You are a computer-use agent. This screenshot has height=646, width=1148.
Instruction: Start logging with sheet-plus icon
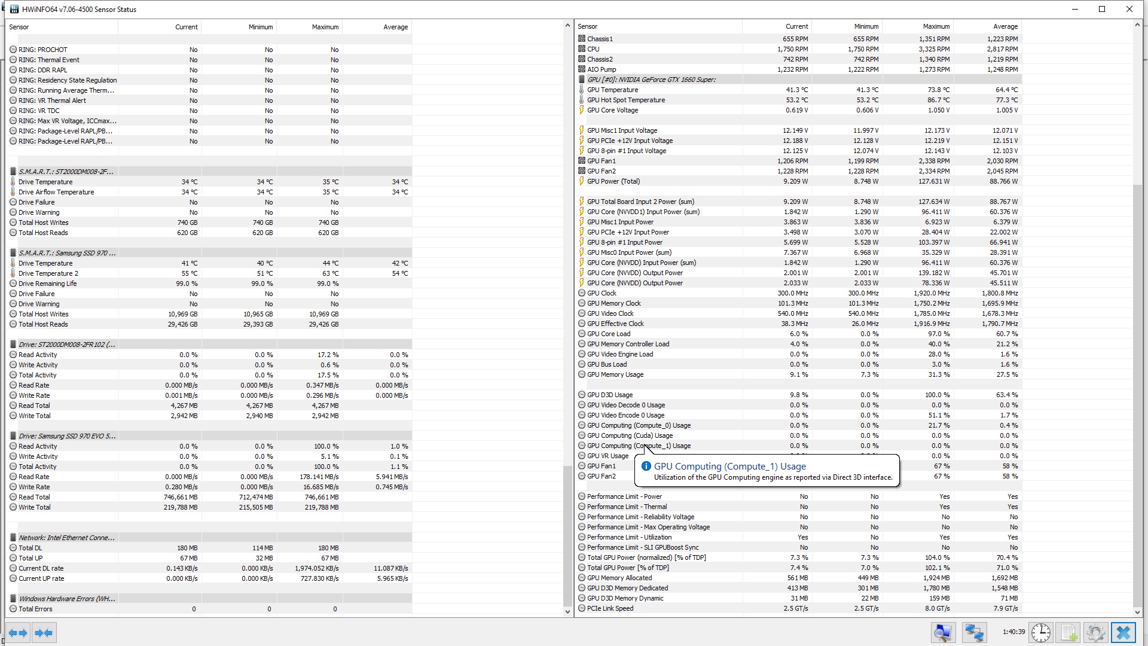tap(1068, 632)
